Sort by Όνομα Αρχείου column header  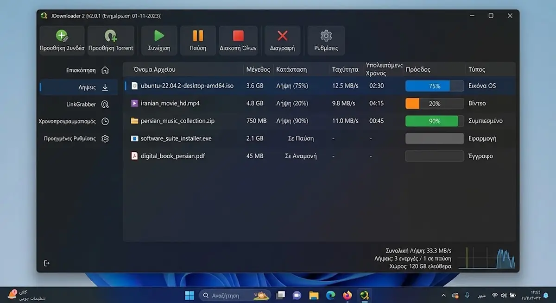click(x=155, y=69)
